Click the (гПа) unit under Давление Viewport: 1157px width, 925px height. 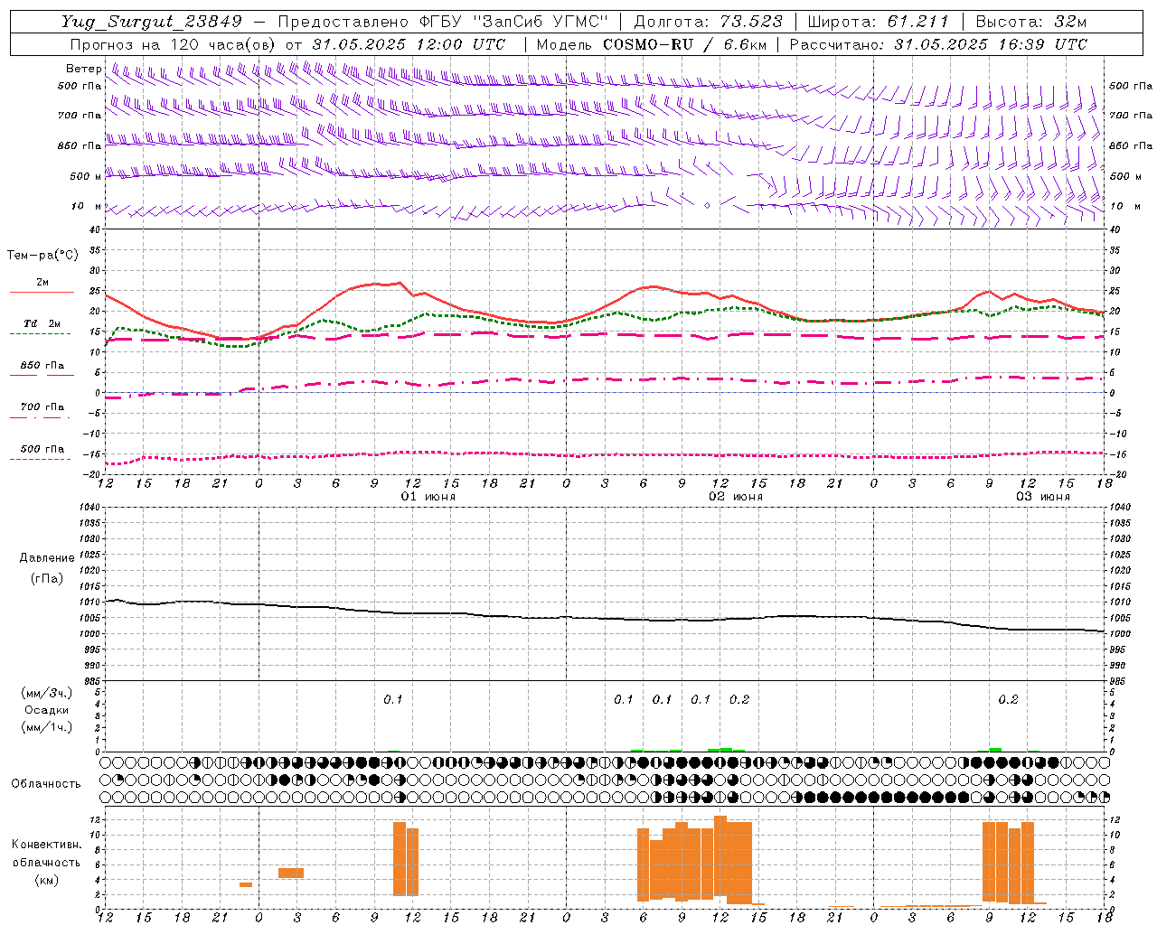pos(47,578)
